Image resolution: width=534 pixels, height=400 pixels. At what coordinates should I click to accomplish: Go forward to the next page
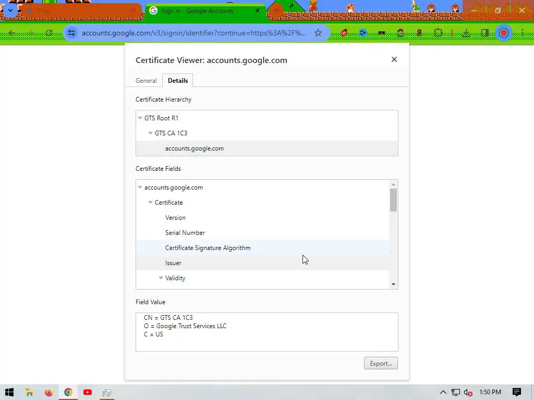click(x=31, y=33)
